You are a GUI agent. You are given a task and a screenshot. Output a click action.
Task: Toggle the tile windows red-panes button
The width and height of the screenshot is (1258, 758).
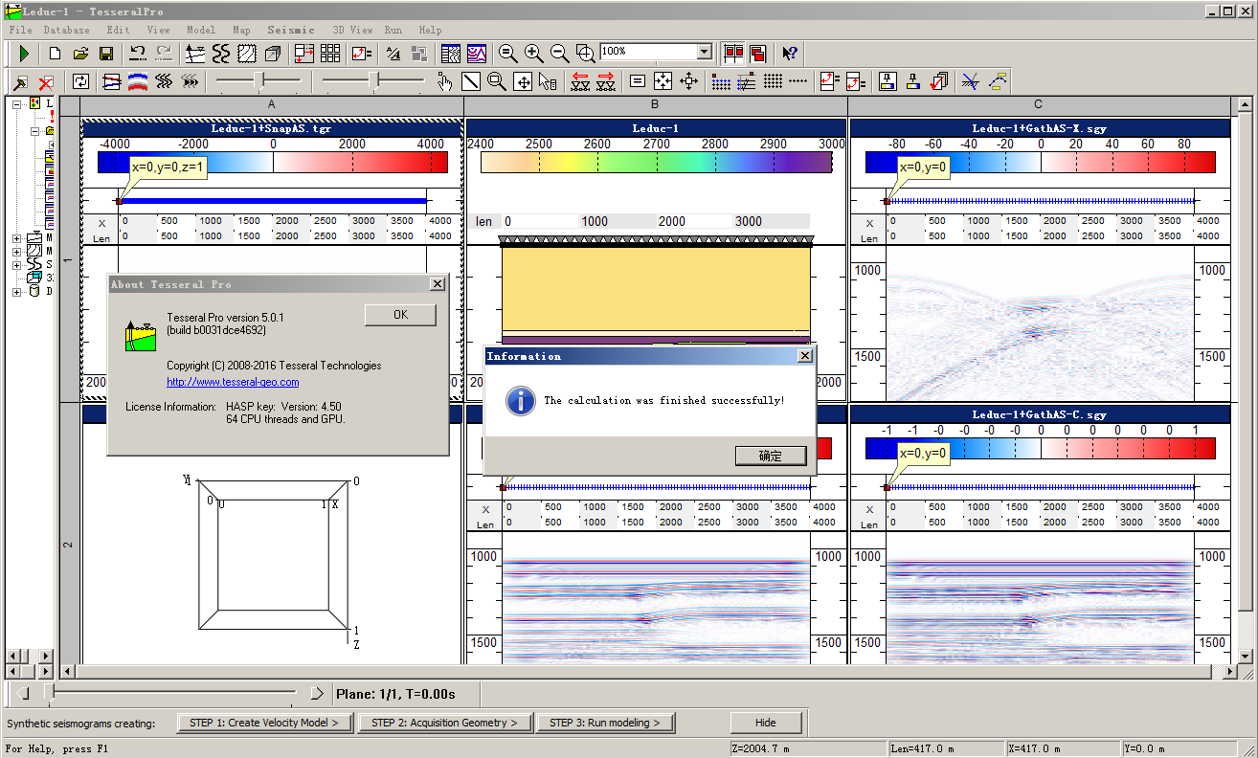coord(733,54)
